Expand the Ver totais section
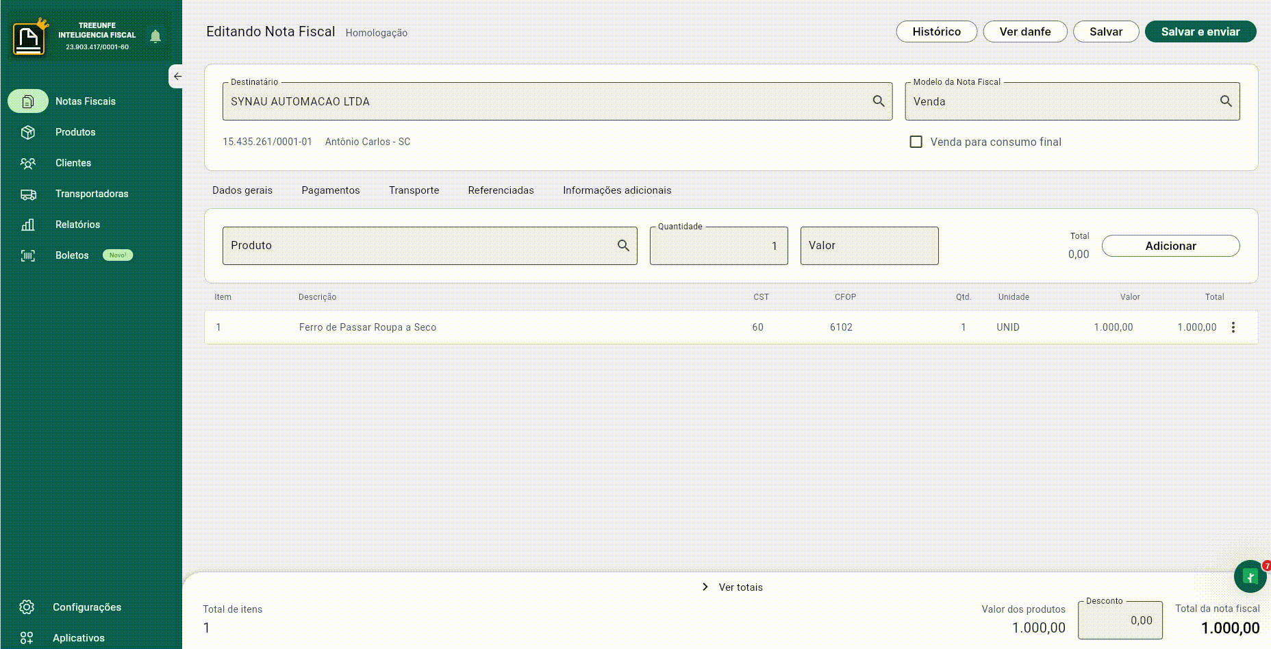This screenshot has height=649, width=1271. pos(732,587)
